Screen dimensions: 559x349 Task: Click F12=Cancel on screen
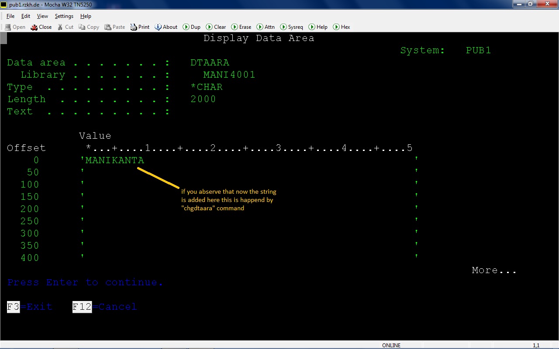pyautogui.click(x=104, y=307)
